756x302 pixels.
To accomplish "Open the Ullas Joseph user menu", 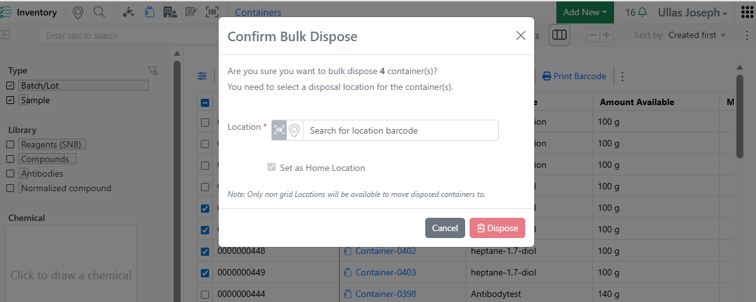I will click(x=693, y=13).
